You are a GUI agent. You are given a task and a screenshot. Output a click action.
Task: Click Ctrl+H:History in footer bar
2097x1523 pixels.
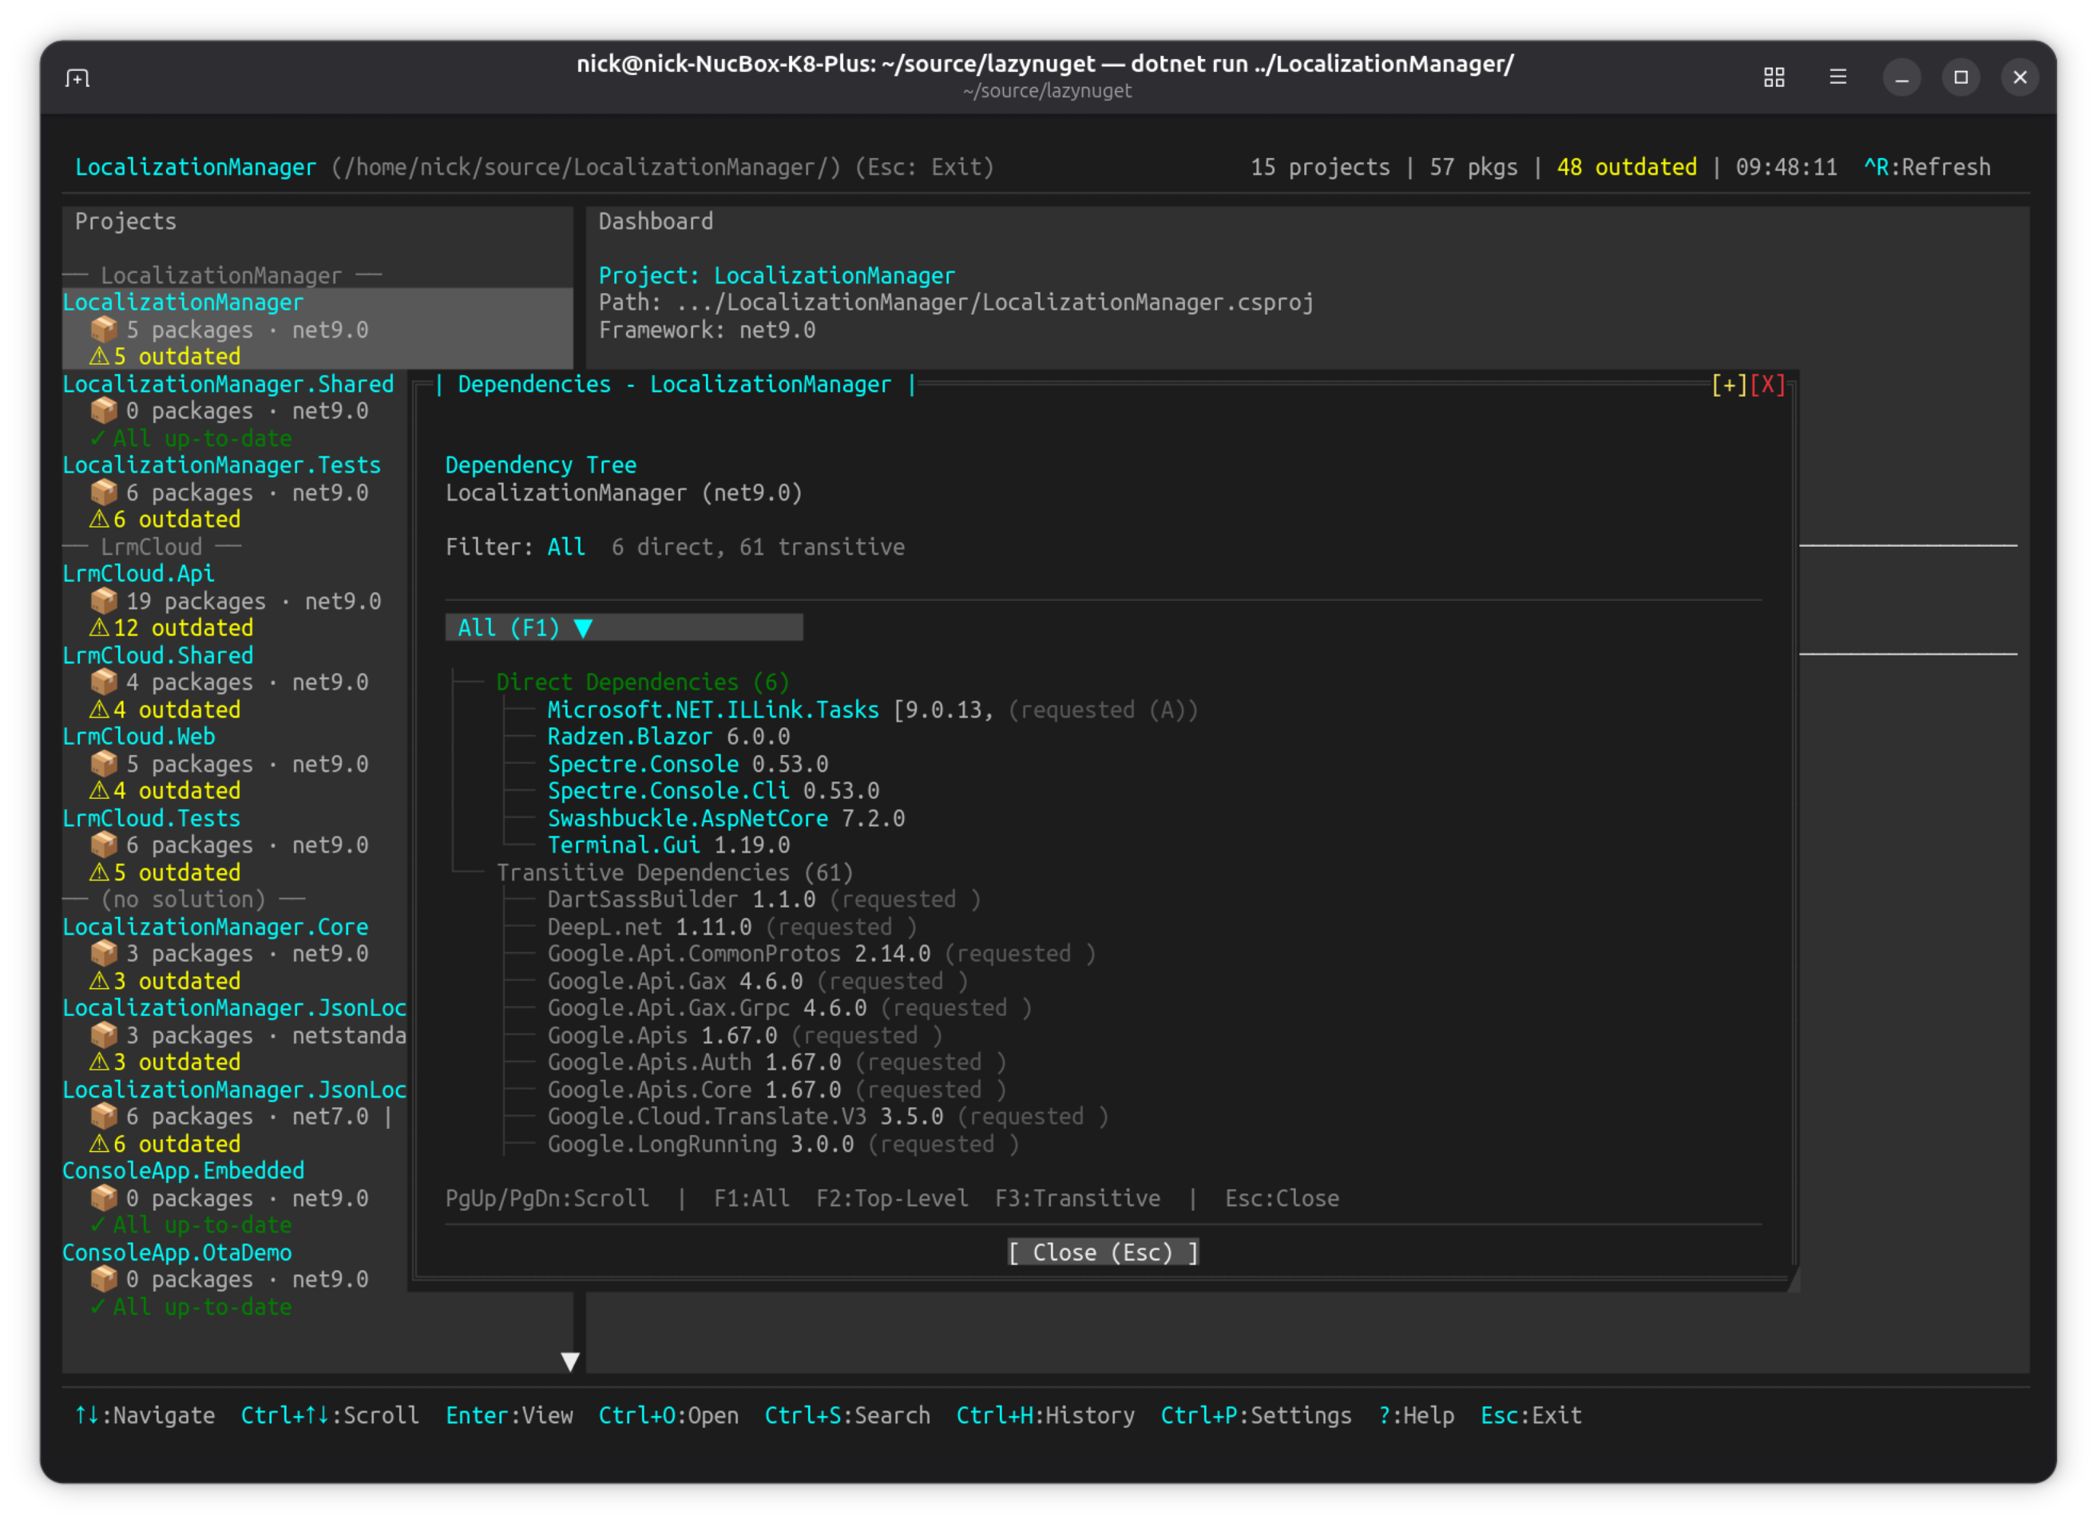point(1045,1416)
